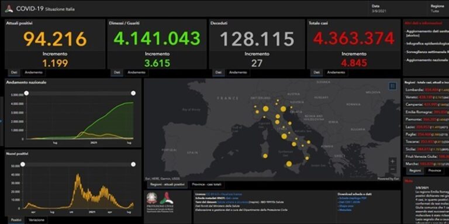Select Lombardia in the regions list
Screen dimensions: 449x224
coord(426,90)
